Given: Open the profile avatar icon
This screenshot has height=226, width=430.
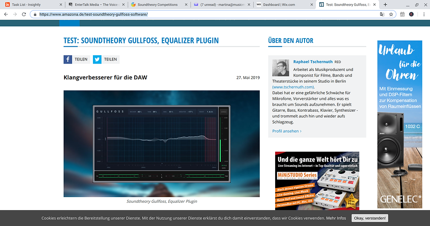Looking at the screenshot, I should tap(412, 14).
